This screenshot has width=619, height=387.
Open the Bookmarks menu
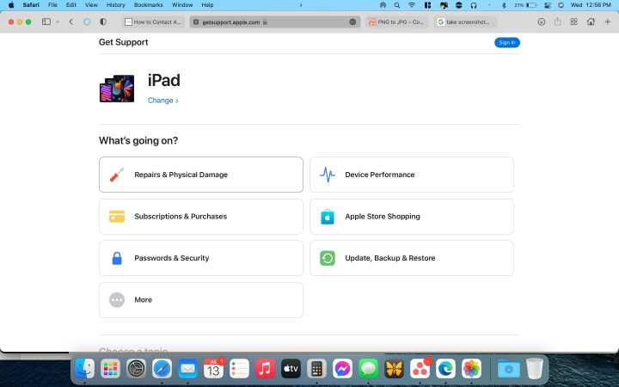[149, 5]
